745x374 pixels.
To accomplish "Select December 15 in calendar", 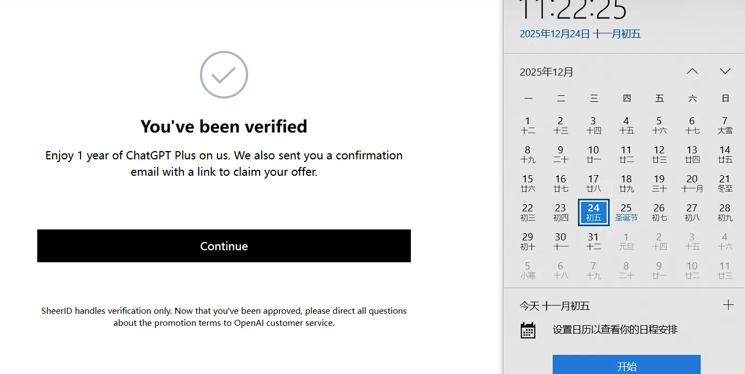I will 528,183.
